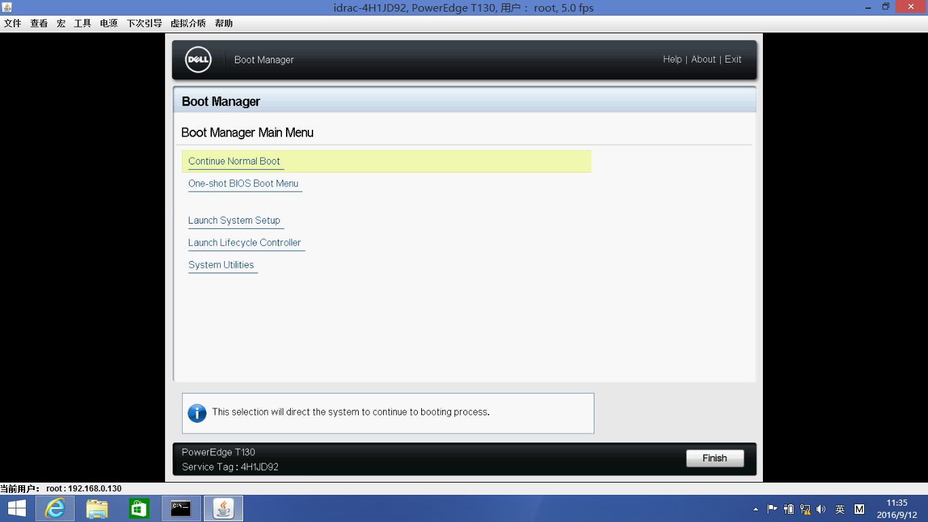Image resolution: width=928 pixels, height=522 pixels.
Task: Launch Internet Explorer from taskbar
Action: tap(55, 508)
